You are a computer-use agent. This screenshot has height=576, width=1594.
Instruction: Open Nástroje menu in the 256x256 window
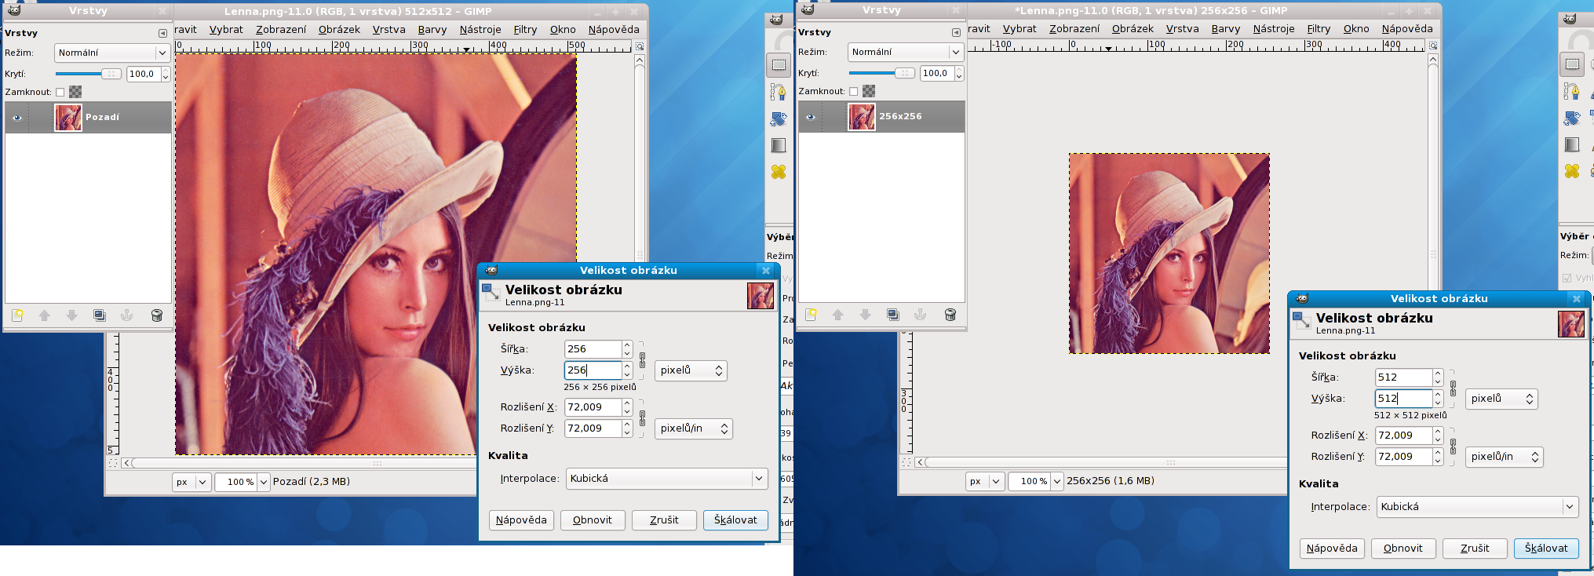1274,29
